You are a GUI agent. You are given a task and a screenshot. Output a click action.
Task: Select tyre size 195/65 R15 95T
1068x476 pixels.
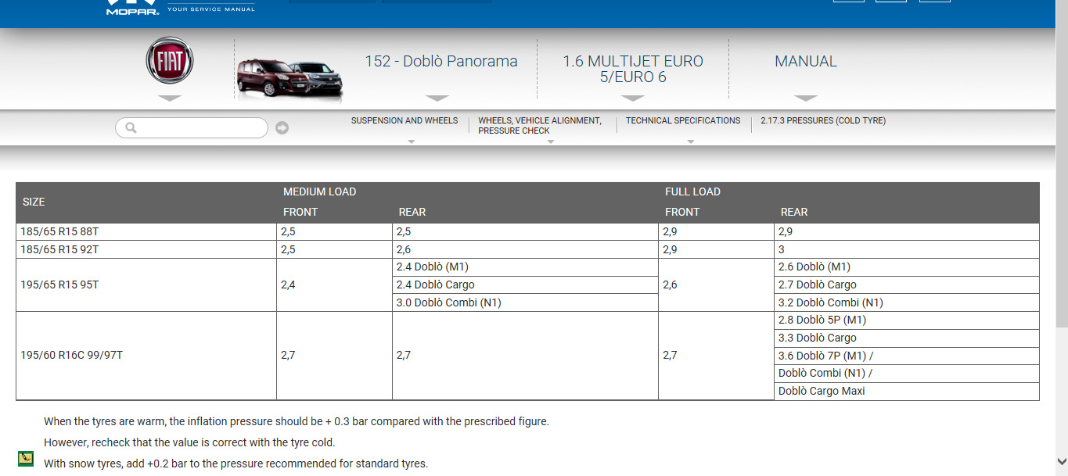146,285
